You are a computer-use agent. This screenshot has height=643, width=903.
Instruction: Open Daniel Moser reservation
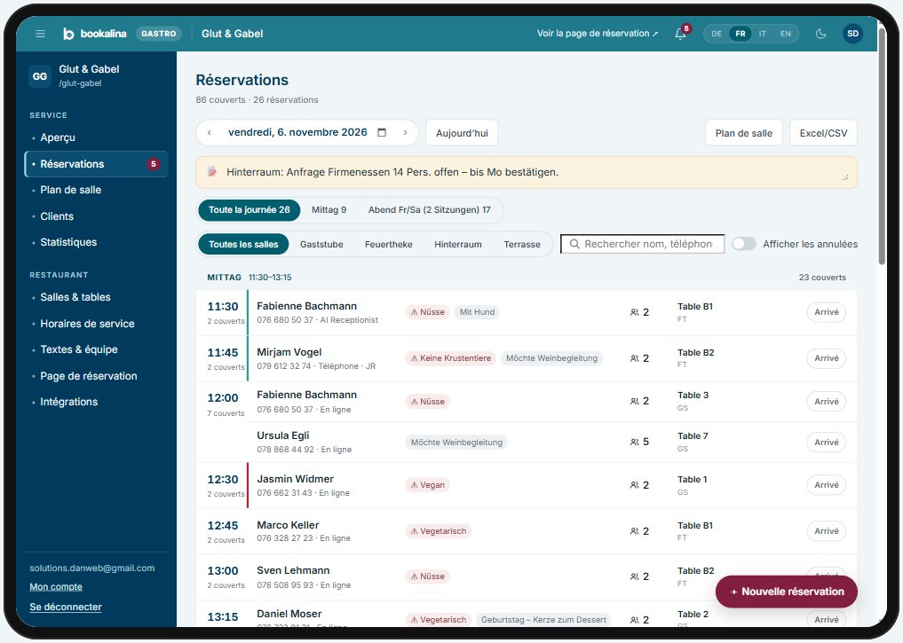coord(526,614)
